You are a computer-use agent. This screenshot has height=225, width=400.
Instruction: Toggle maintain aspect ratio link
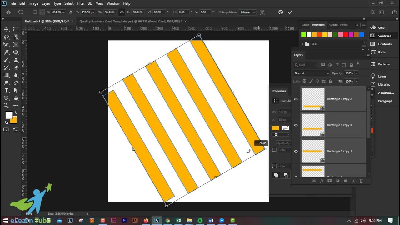(x=122, y=12)
